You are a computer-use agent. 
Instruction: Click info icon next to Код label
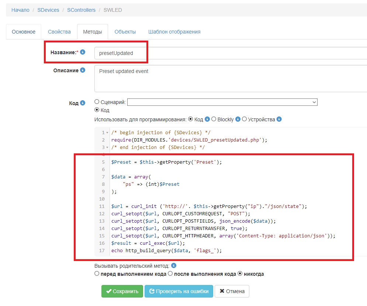click(83, 103)
